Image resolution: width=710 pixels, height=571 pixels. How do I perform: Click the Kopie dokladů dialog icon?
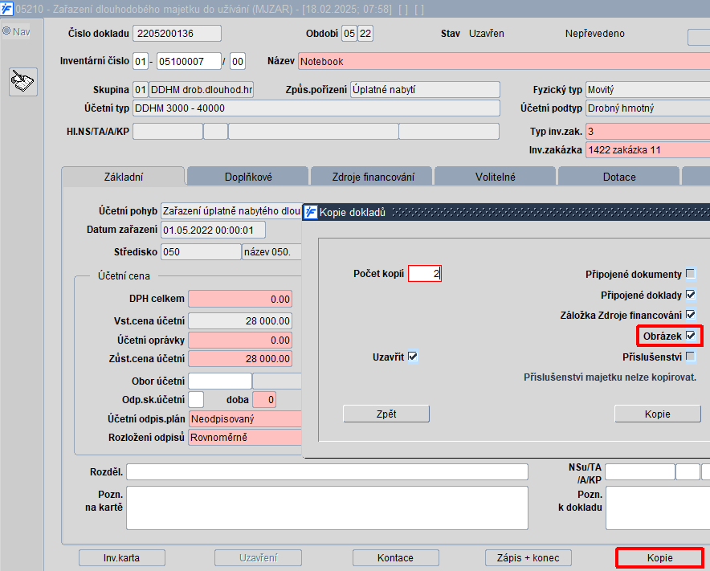311,212
